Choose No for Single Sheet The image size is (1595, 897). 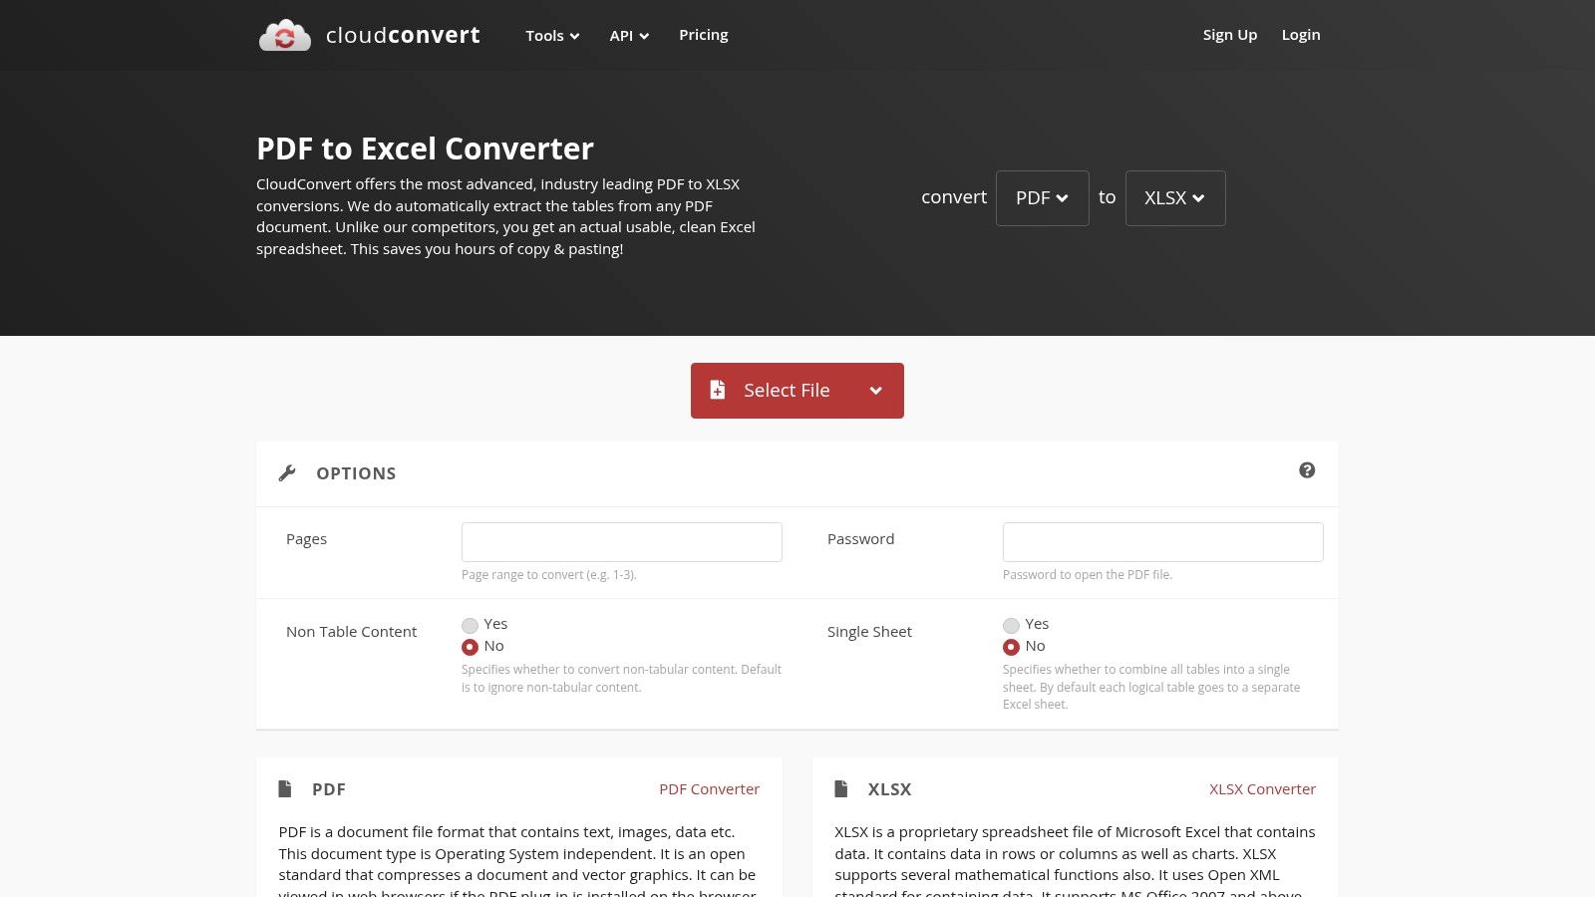tap(1011, 647)
